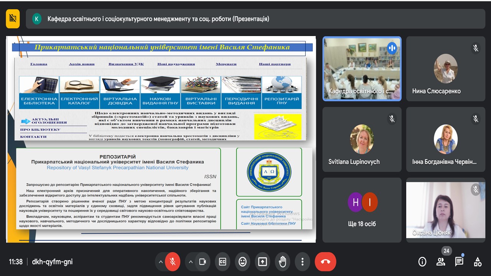Open the chat panel icon

pyautogui.click(x=459, y=262)
